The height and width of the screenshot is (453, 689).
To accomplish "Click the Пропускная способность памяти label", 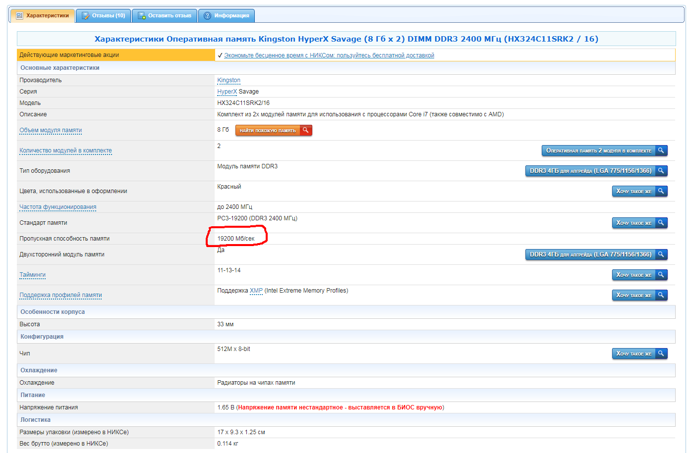I will click(x=64, y=239).
